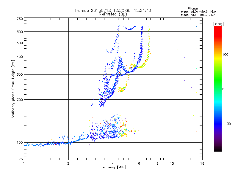
Task: Click the rainbow phase colorbar
Action: click(x=218, y=89)
